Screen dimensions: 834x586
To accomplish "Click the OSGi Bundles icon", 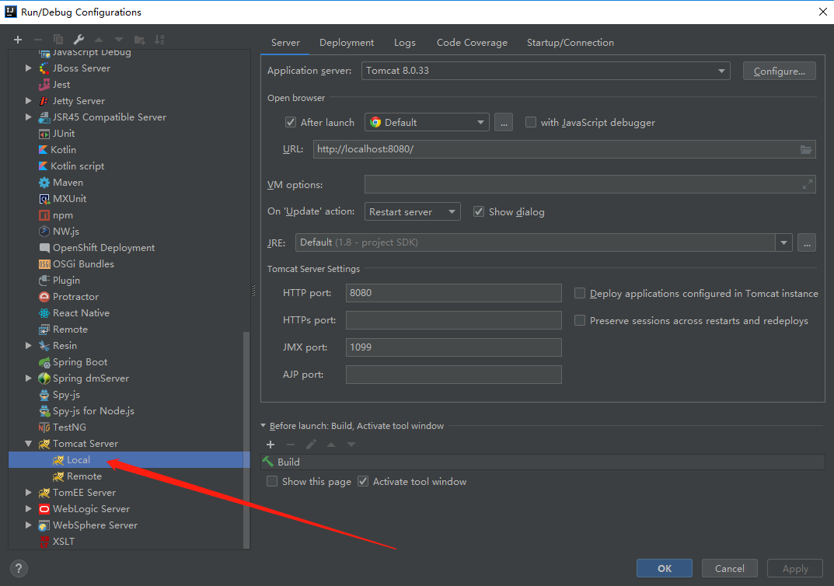I will [44, 264].
